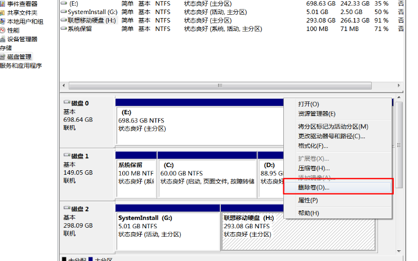
Task: Click the drive icon of 联想移动硬盘 (H:) row
Action: pyautogui.click(x=64, y=20)
